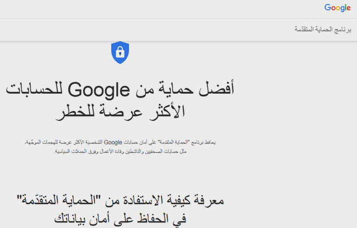The height and width of the screenshot is (228, 357).
Task: Click the word الاستفادة in lower heading
Action: (145, 200)
